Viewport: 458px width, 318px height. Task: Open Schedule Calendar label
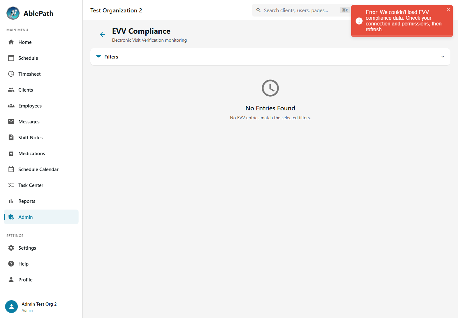tap(38, 169)
